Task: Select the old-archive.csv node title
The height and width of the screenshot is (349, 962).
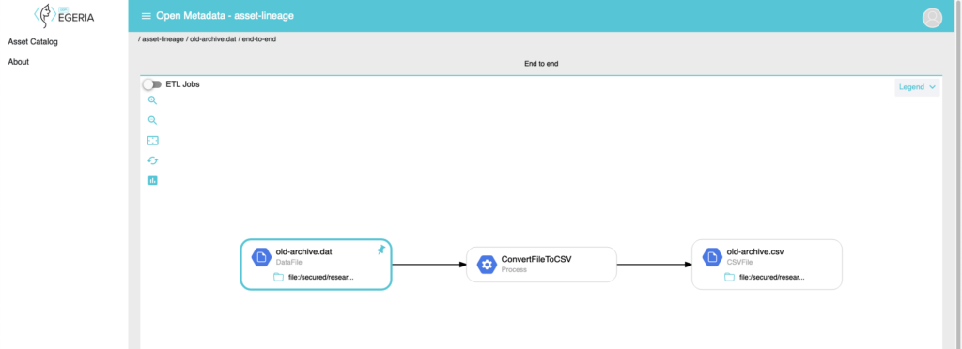Action: pos(755,251)
